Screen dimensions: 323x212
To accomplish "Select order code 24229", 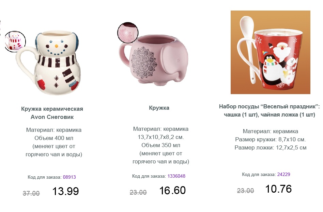I will (x=284, y=174).
